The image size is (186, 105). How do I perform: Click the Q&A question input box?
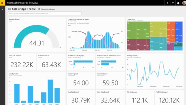click(45, 13)
